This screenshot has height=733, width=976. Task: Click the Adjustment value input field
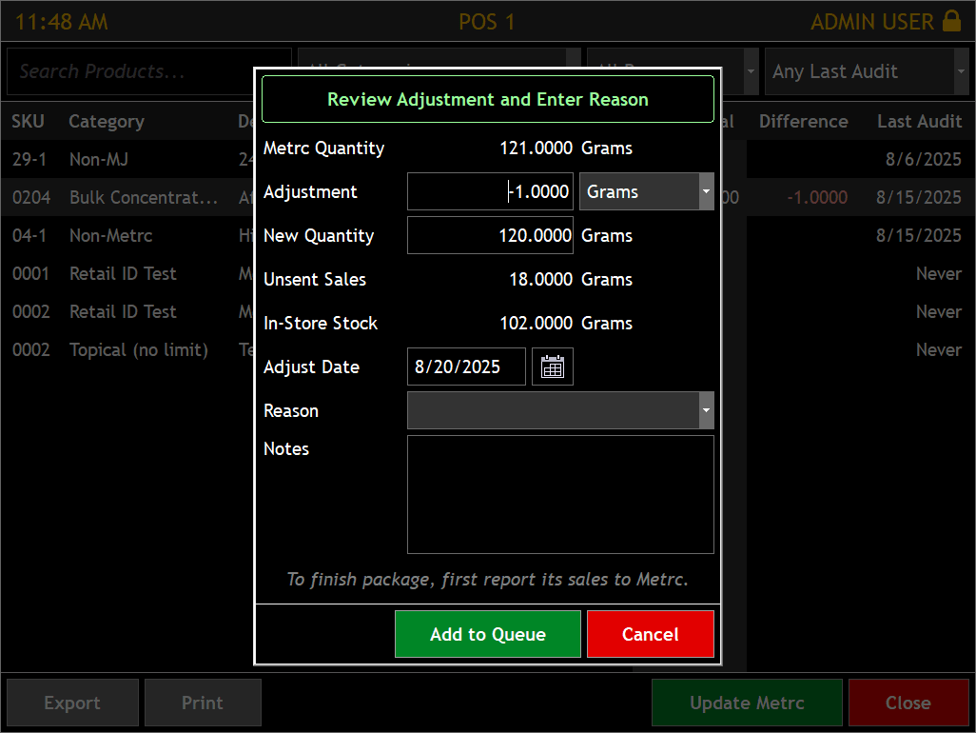coord(490,191)
